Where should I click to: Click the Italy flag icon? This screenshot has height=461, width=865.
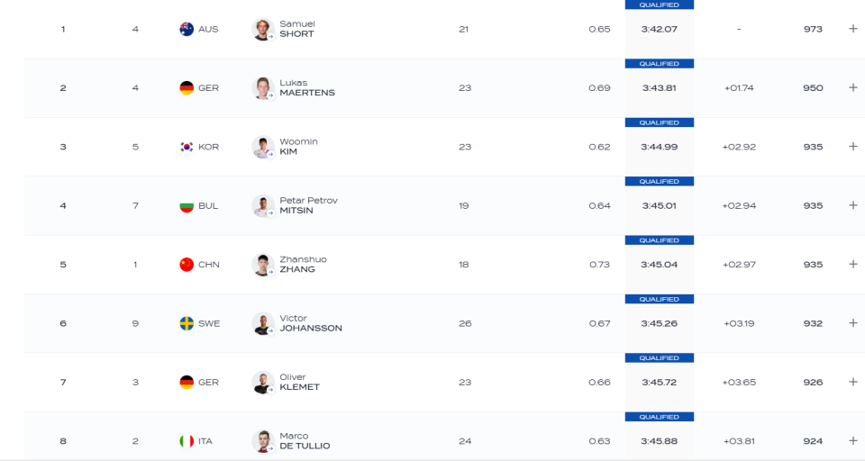(187, 441)
